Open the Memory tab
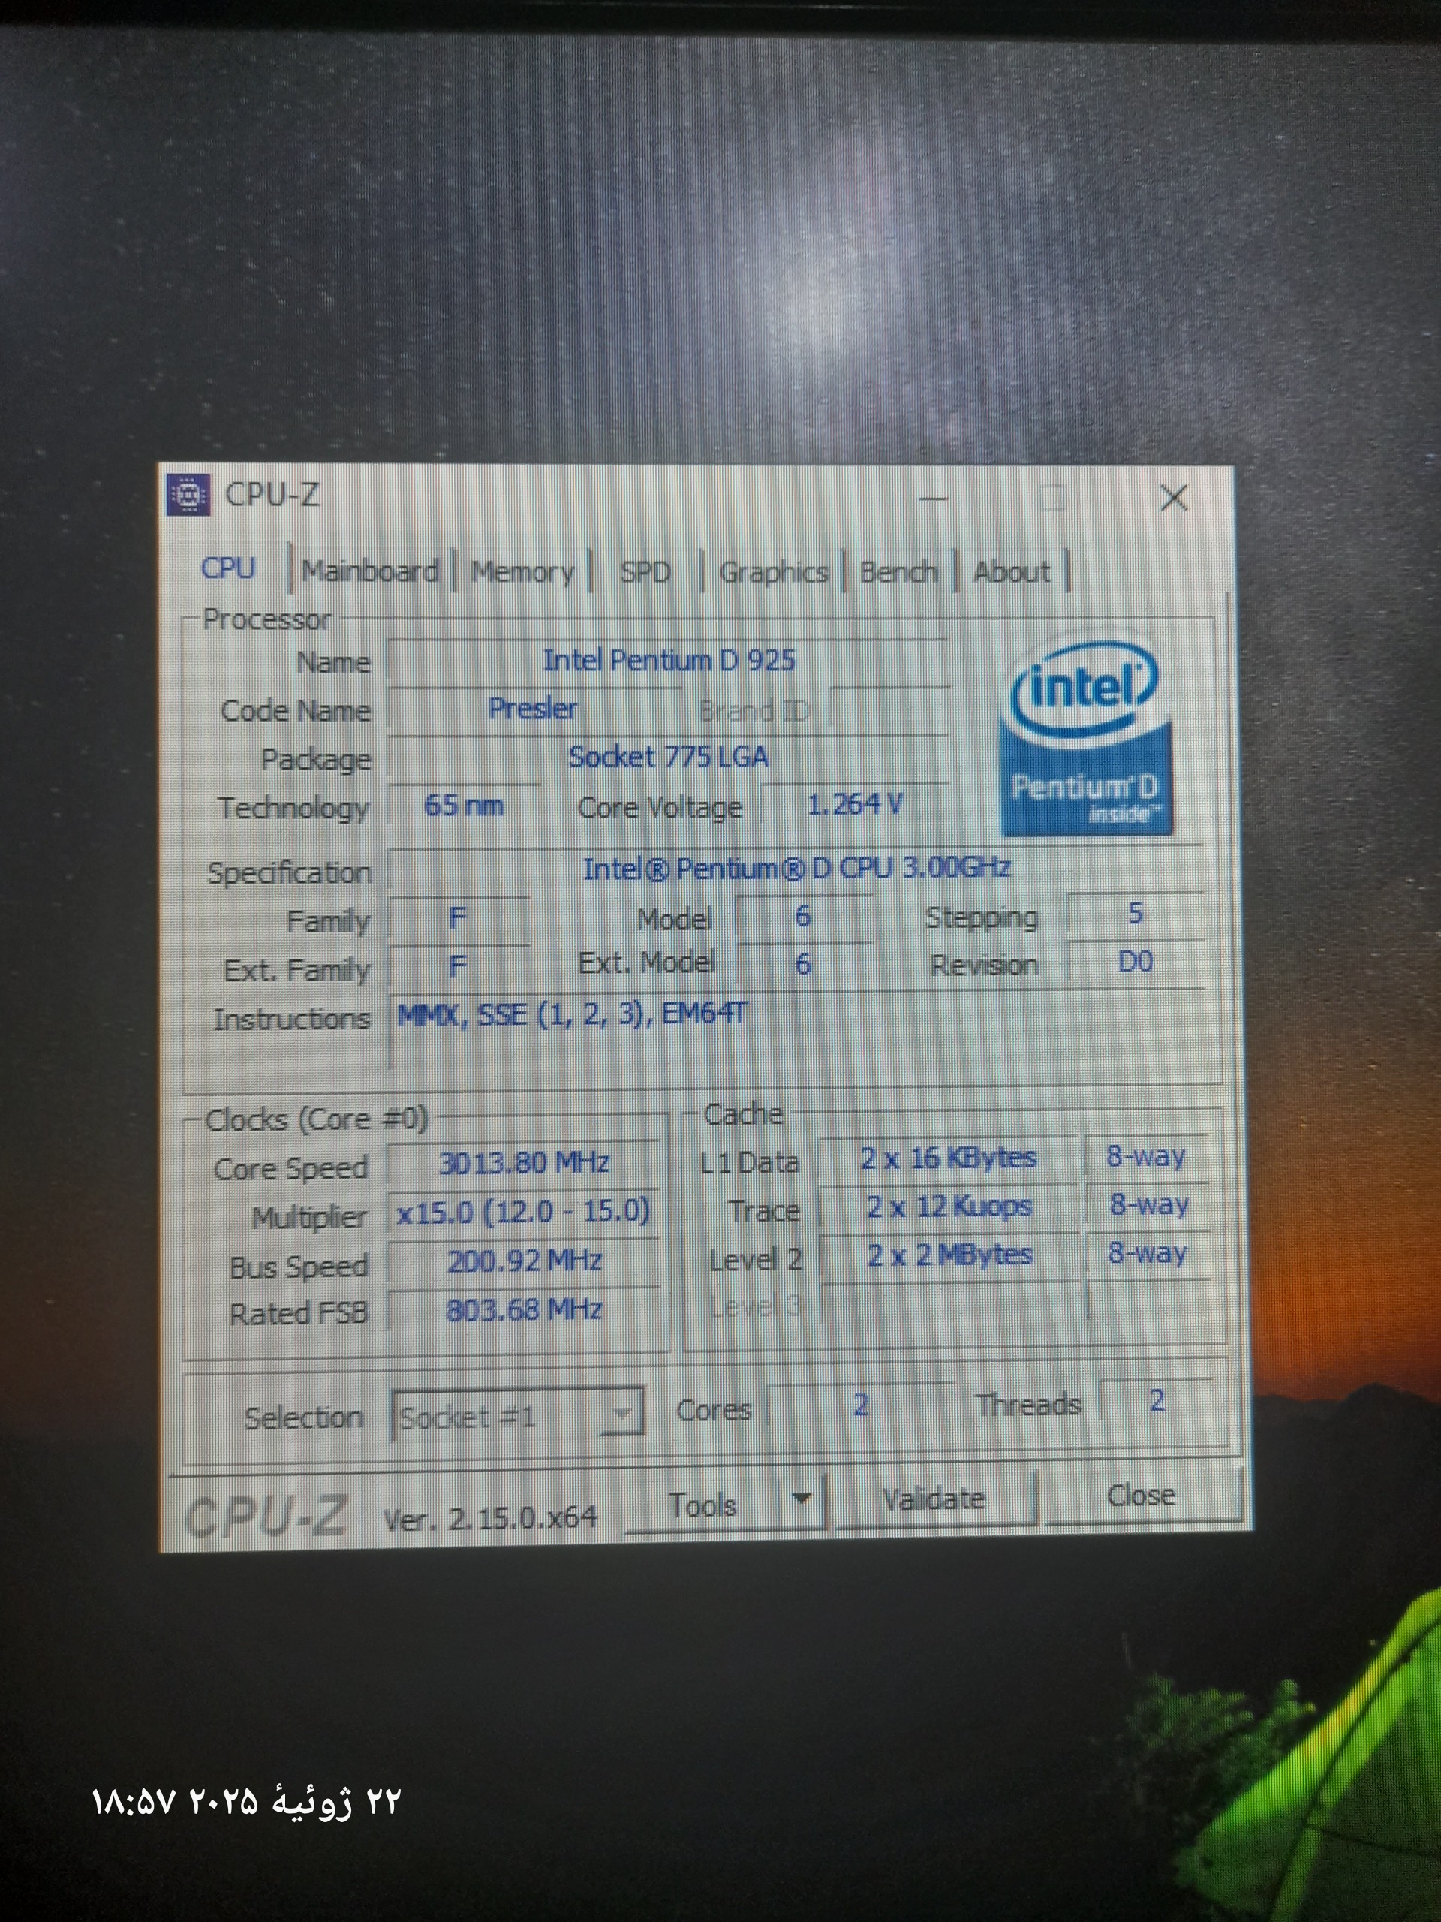The height and width of the screenshot is (1922, 1441). [522, 572]
